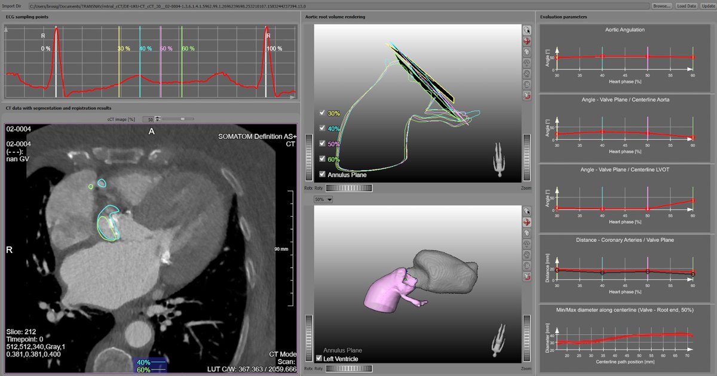The width and height of the screenshot is (717, 376).
Task: Select the 50 % ECG sampling marker
Action: (x=161, y=61)
